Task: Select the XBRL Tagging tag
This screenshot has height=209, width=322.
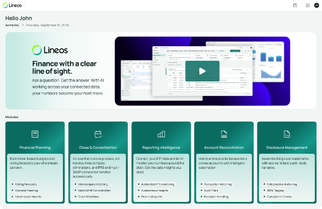Action: point(274,190)
